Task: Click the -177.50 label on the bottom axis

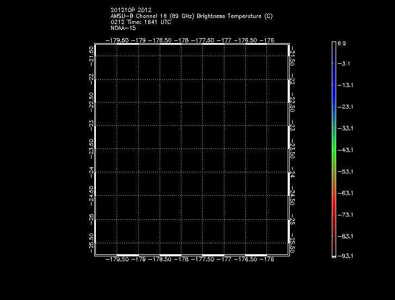Action: (x=202, y=260)
